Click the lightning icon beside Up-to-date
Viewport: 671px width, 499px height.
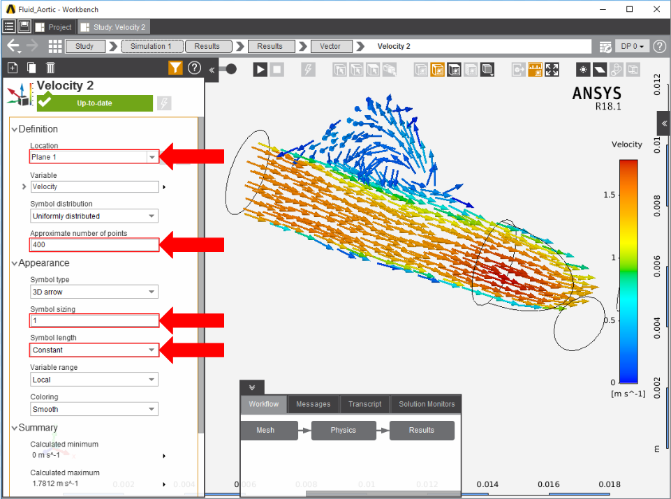pyautogui.click(x=164, y=103)
